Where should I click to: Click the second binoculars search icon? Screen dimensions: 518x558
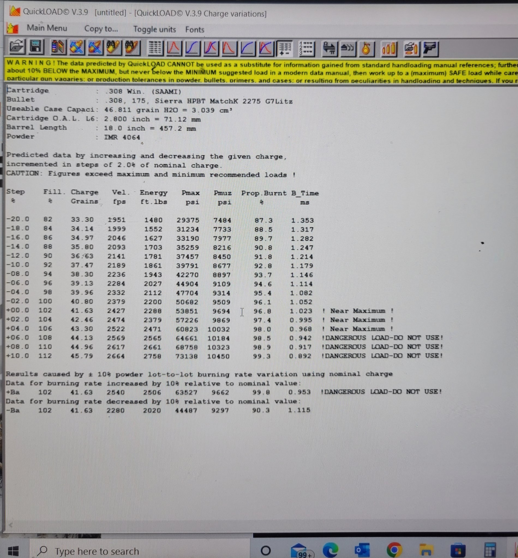coord(132,48)
